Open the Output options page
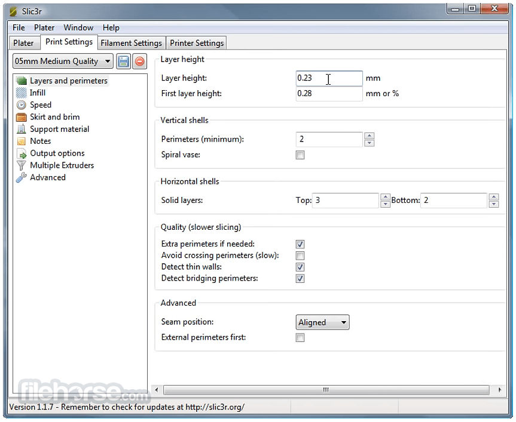 (57, 153)
